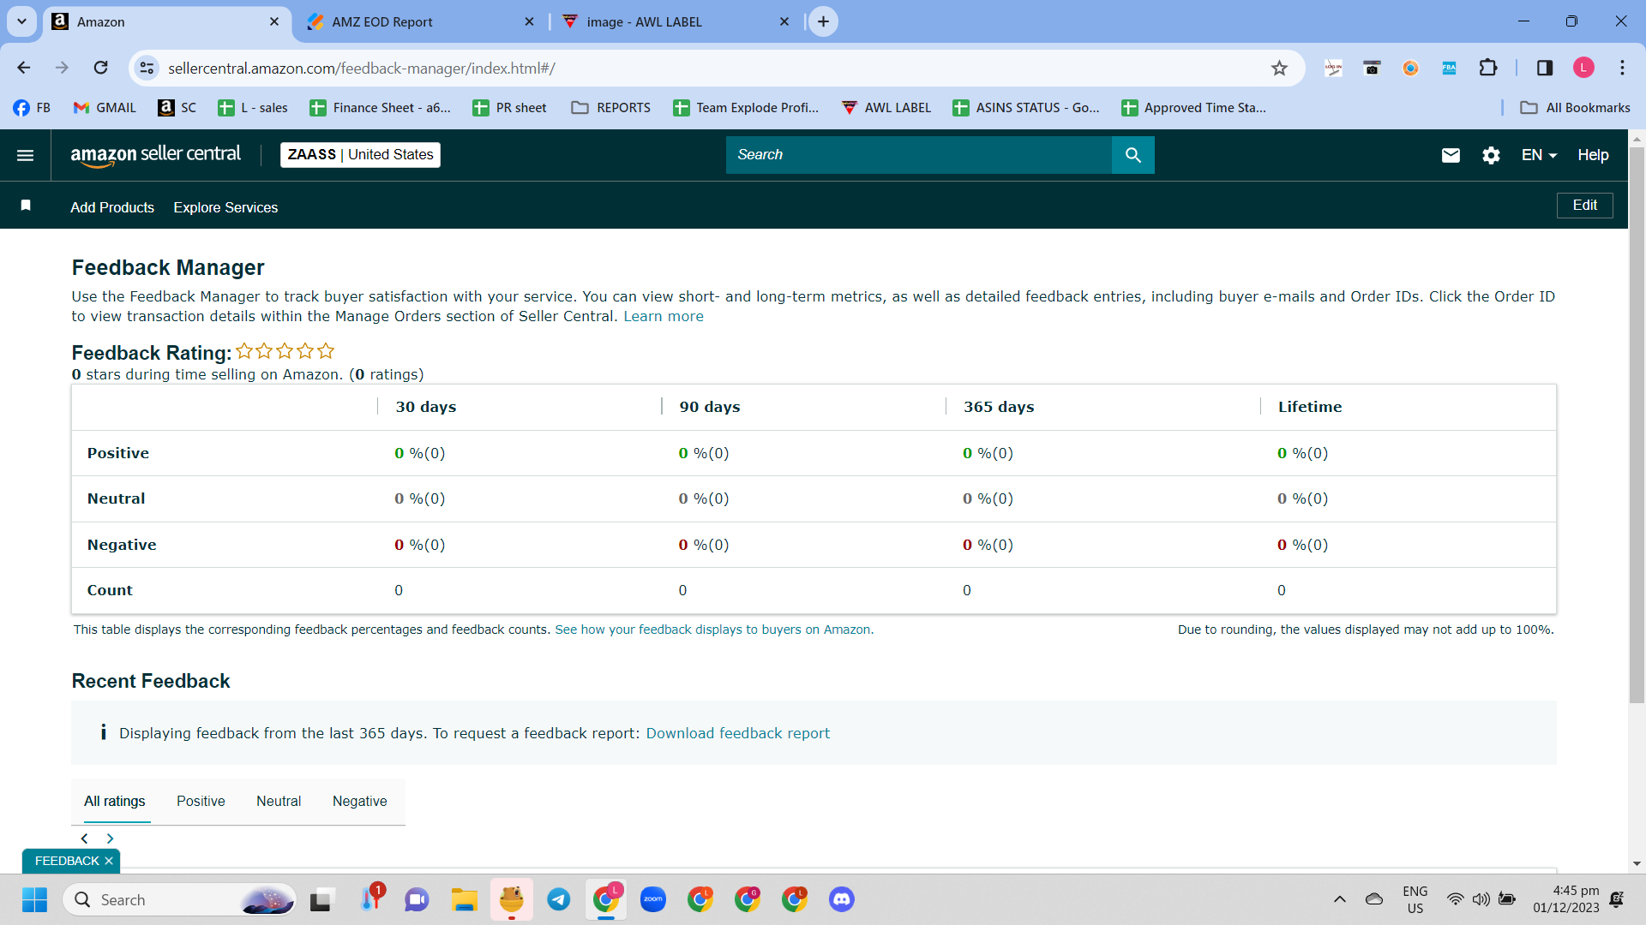Open the AWL LABEL bookmark
Screen dimensions: 1646x925
[x=886, y=107]
